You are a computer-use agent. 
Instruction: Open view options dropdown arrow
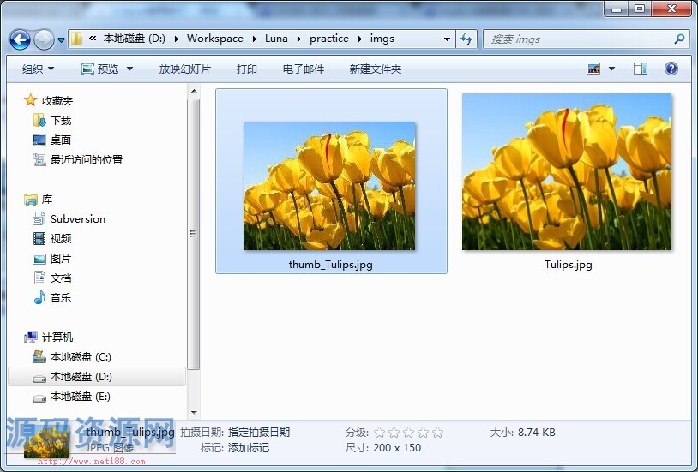coord(611,69)
